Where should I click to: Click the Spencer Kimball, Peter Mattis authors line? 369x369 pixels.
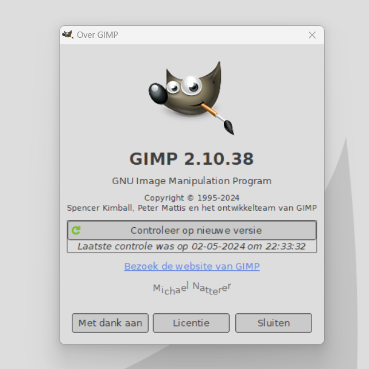click(x=192, y=208)
